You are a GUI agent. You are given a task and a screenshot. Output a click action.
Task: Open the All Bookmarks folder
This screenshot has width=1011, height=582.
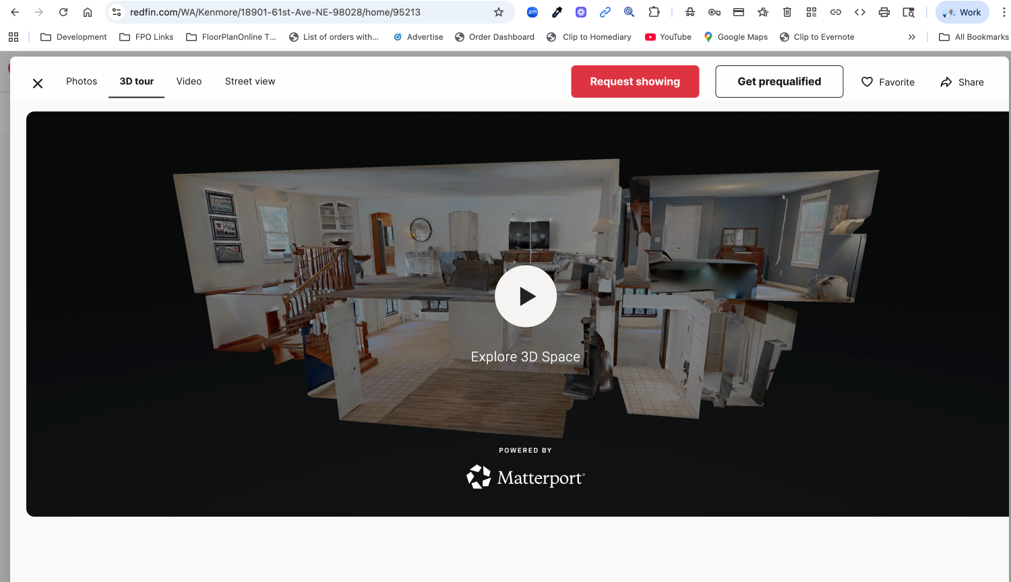[974, 37]
